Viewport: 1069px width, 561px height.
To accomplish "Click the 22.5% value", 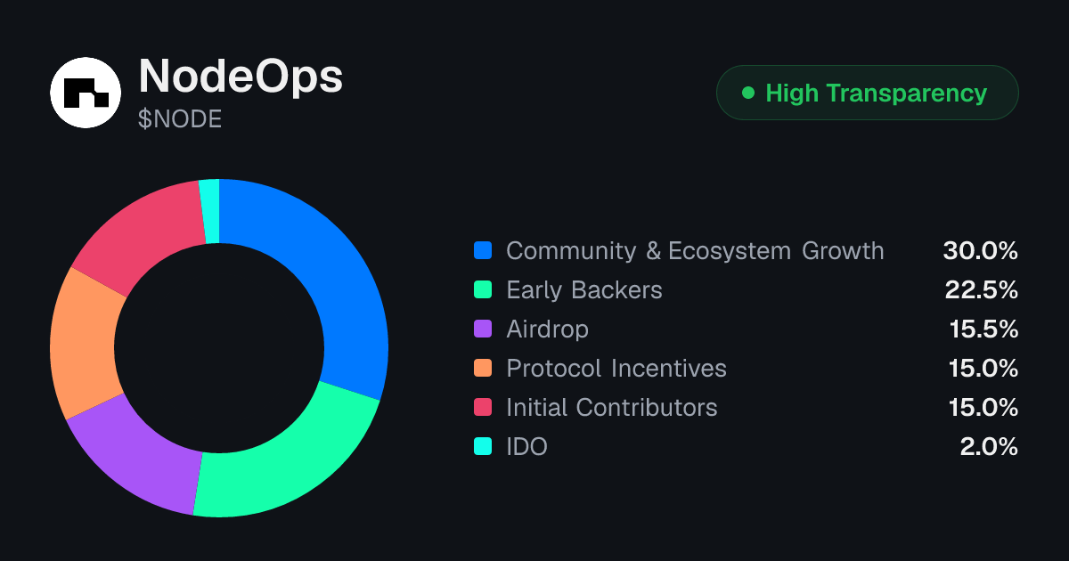I will click(981, 290).
